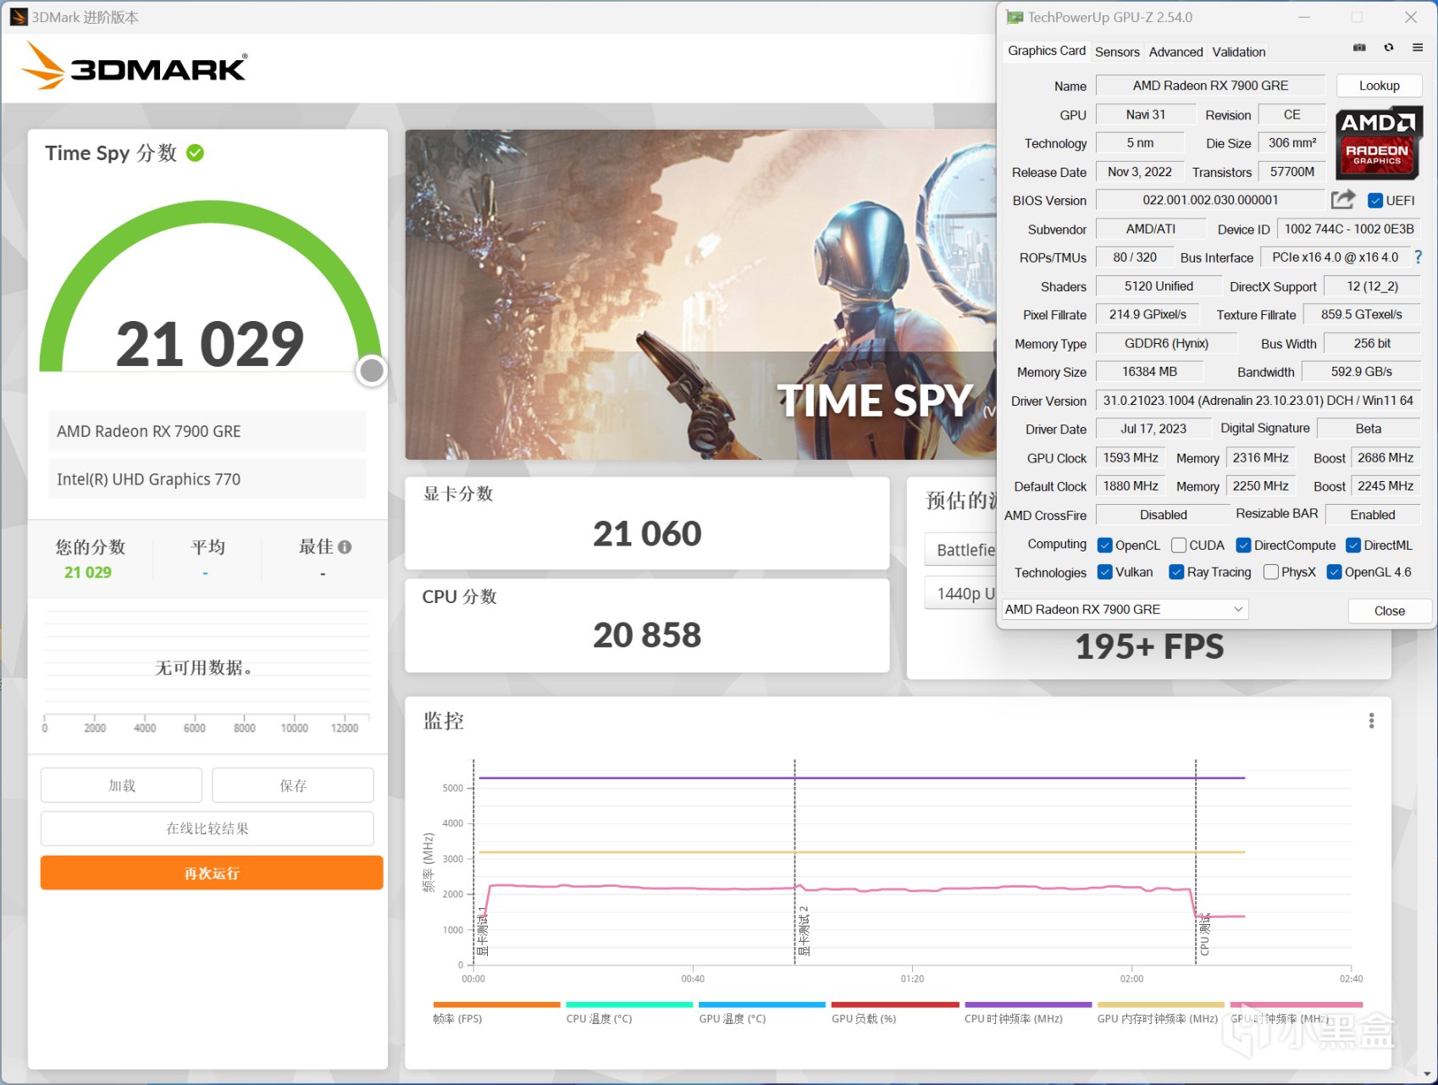Click the Driver Version field
The width and height of the screenshot is (1438, 1085).
click(1258, 401)
